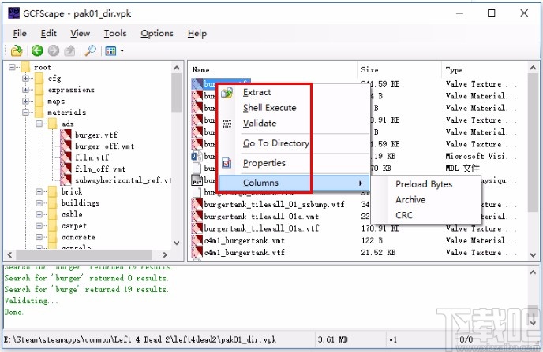The image size is (543, 352).
Task: Select the concrete folder in tree
Action: pos(78,237)
